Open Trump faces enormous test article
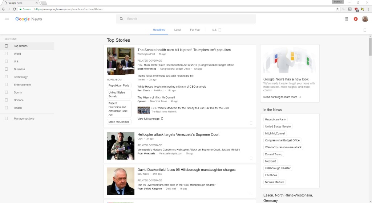The image size is (372, 203). click(x=165, y=76)
